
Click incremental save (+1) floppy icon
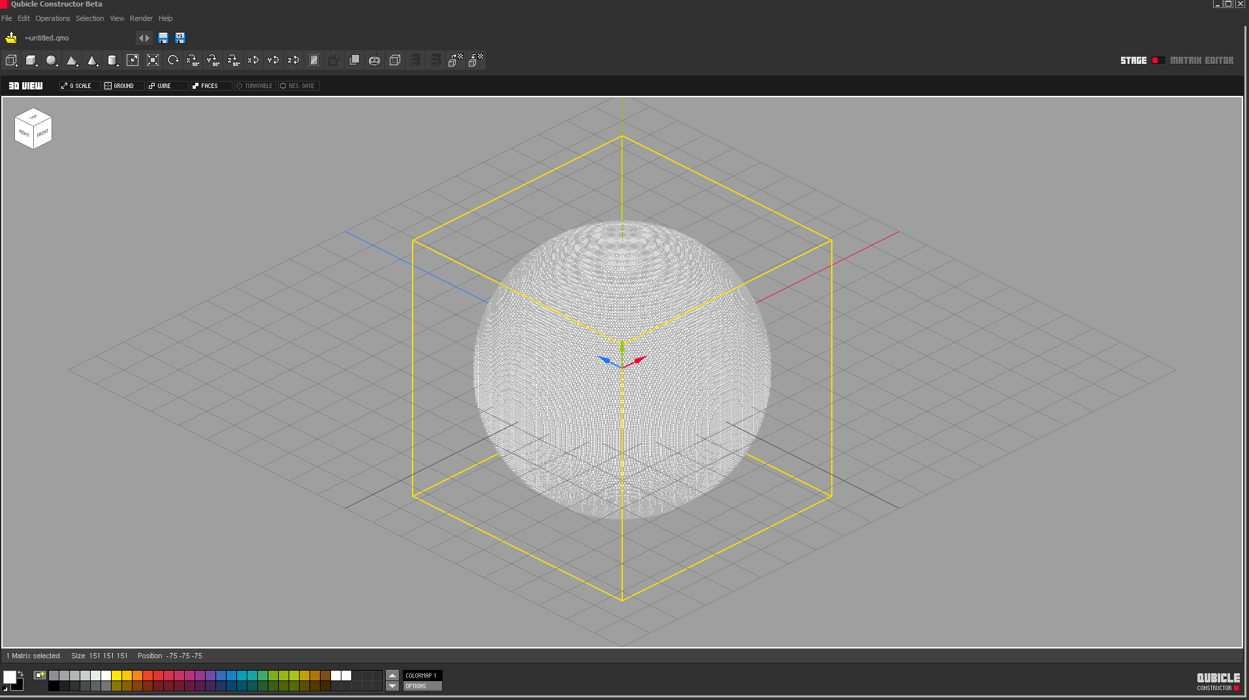180,38
